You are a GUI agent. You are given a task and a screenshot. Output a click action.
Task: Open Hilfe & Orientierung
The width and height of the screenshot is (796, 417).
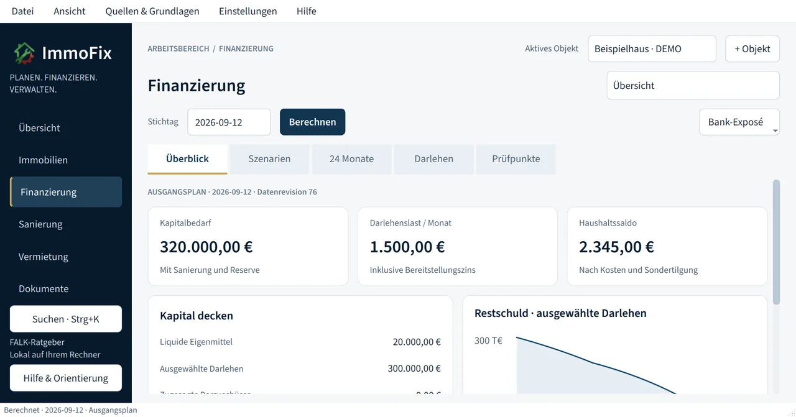pyautogui.click(x=66, y=378)
